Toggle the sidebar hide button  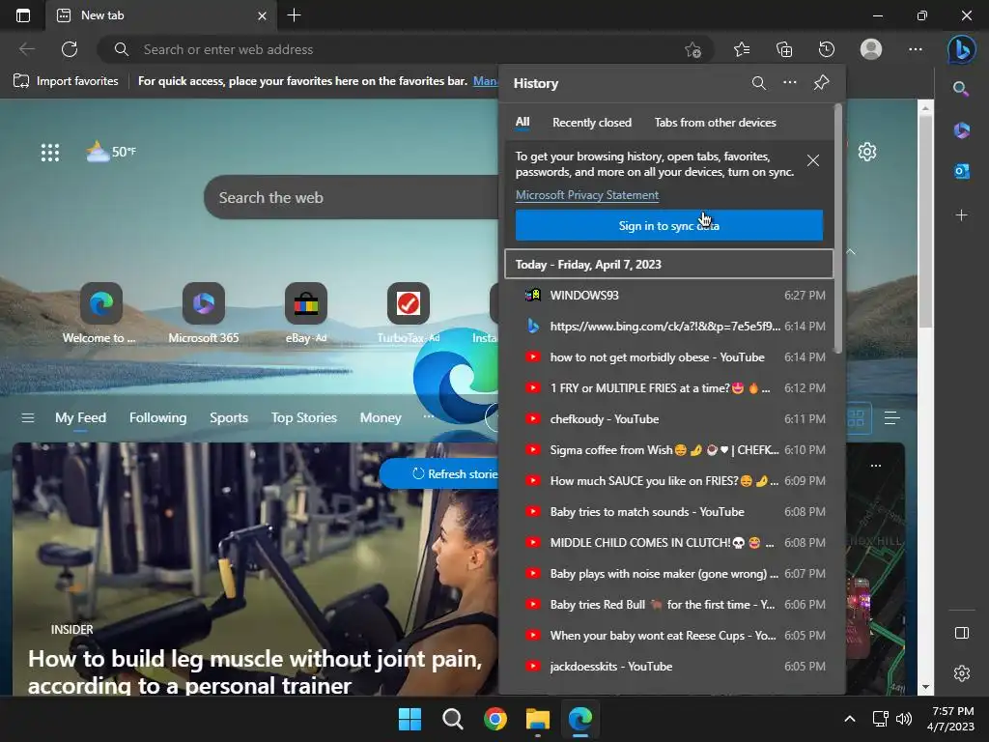pyautogui.click(x=961, y=633)
